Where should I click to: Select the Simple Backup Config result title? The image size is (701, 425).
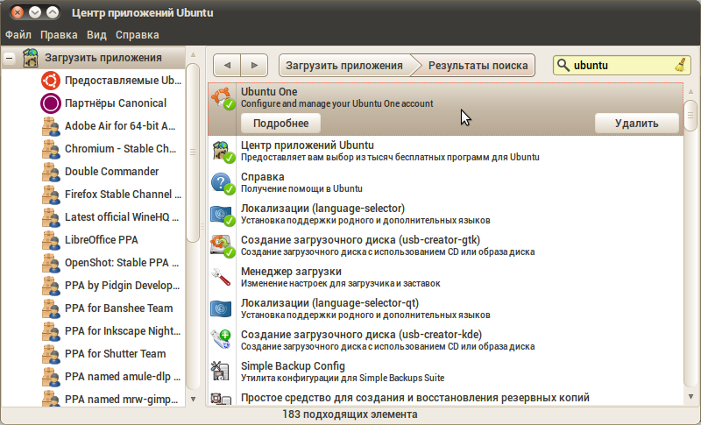point(293,366)
